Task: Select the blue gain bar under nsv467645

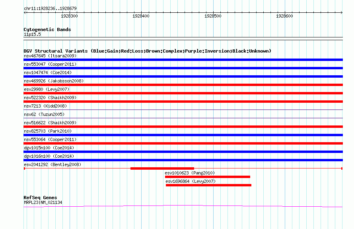Action: [183, 60]
